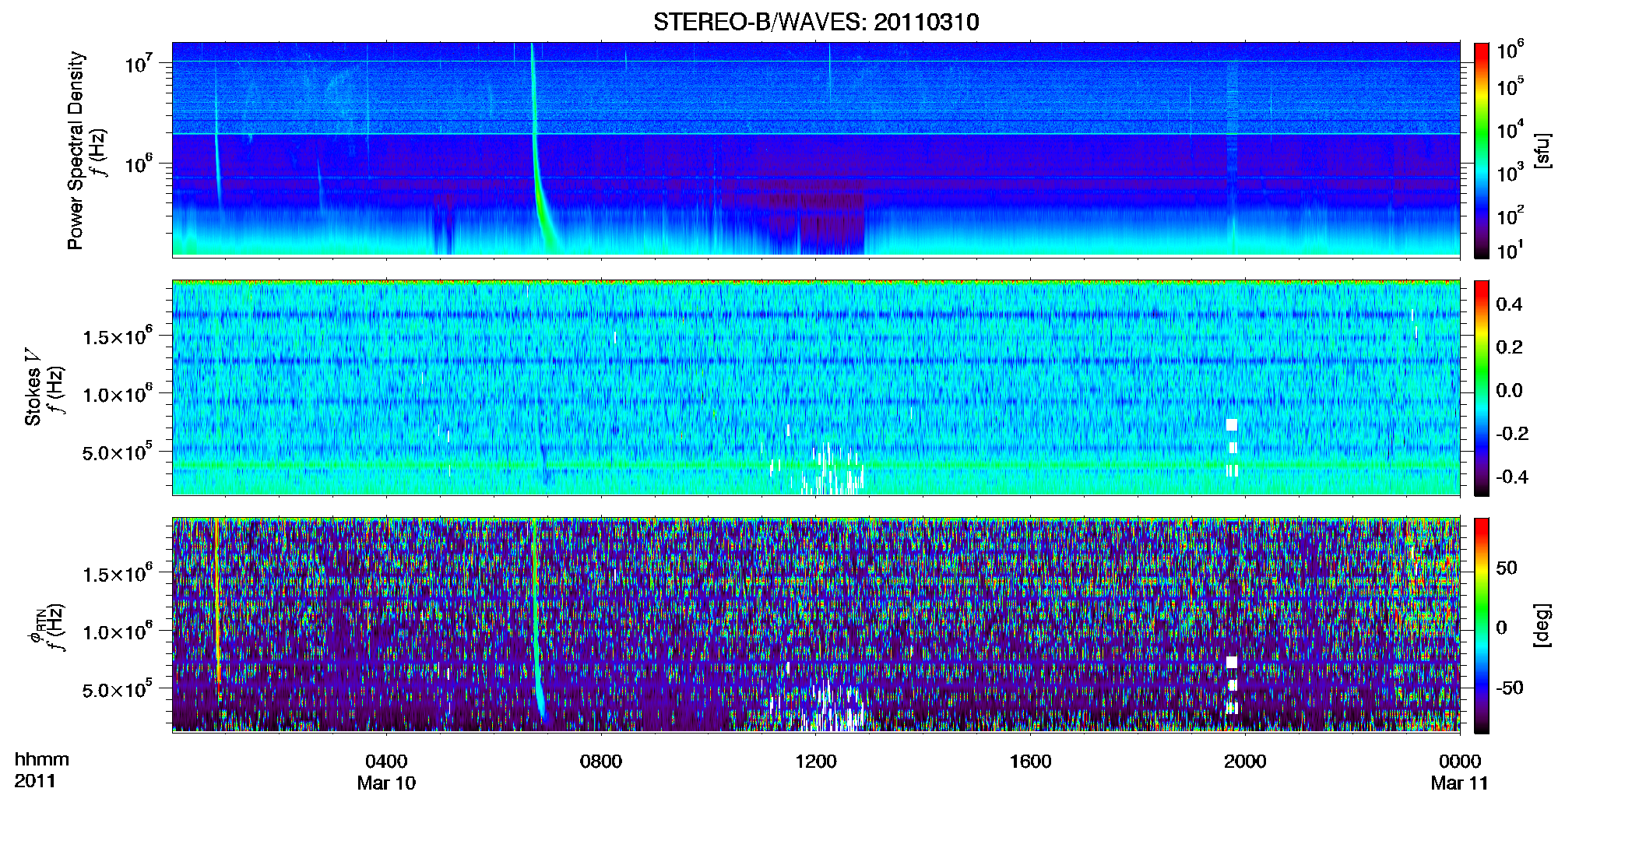1632x841 pixels.
Task: Click the 10^2 label on top color bar
Action: click(1510, 215)
